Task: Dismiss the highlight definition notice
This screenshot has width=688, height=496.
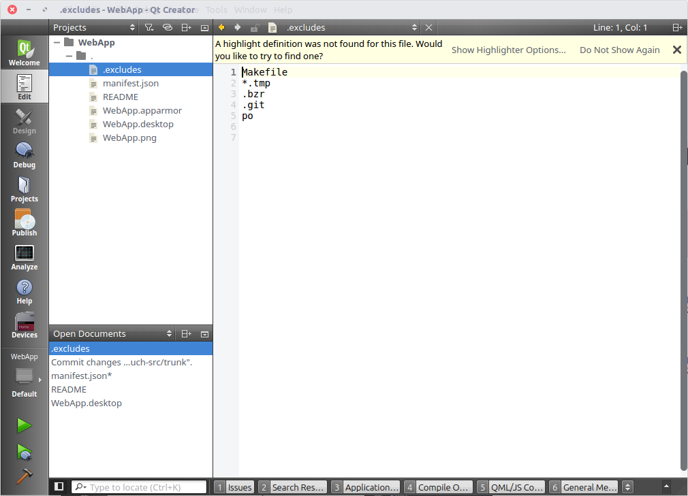Action: tap(677, 50)
